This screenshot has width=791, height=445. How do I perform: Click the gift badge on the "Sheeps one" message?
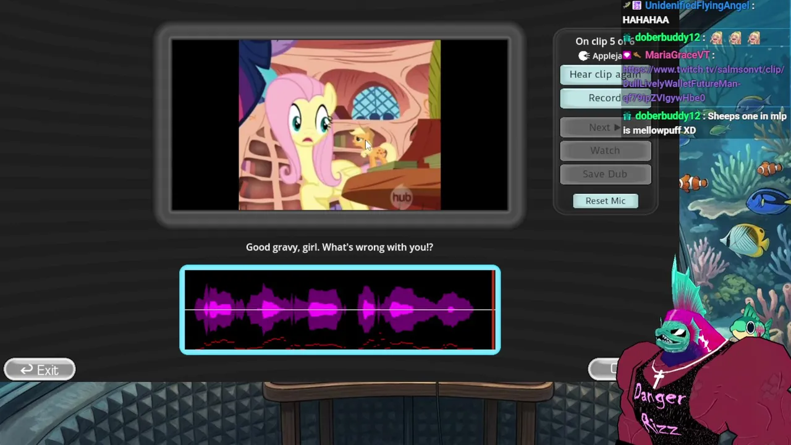pyautogui.click(x=627, y=116)
